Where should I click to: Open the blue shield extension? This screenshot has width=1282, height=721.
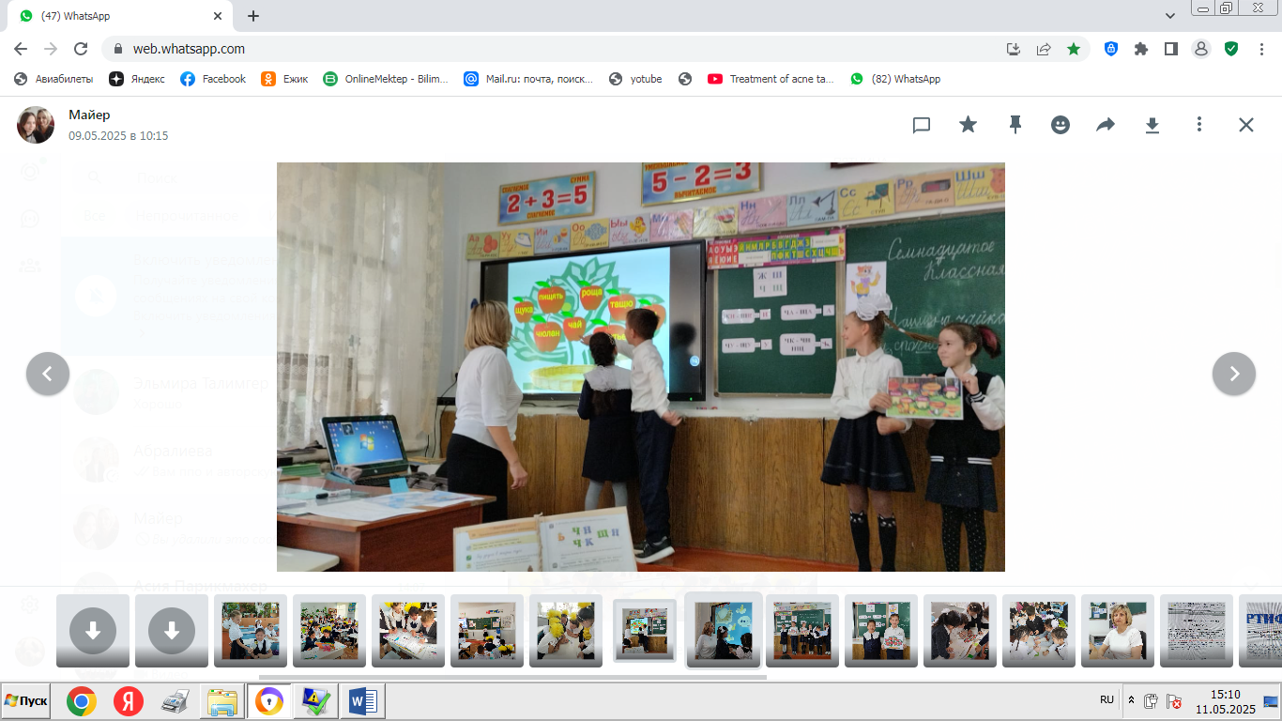click(x=1111, y=49)
